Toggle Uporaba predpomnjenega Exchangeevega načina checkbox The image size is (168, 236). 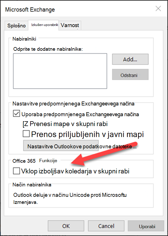16,113
